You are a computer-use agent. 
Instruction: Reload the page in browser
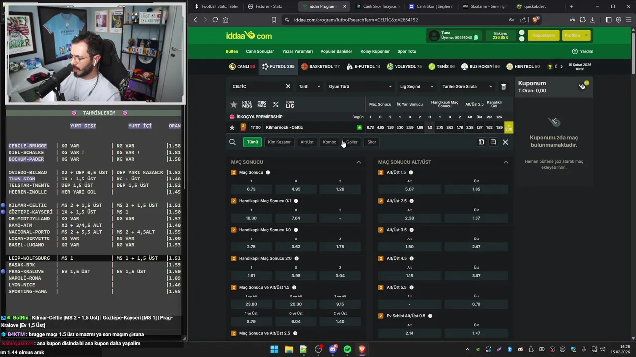(x=215, y=20)
